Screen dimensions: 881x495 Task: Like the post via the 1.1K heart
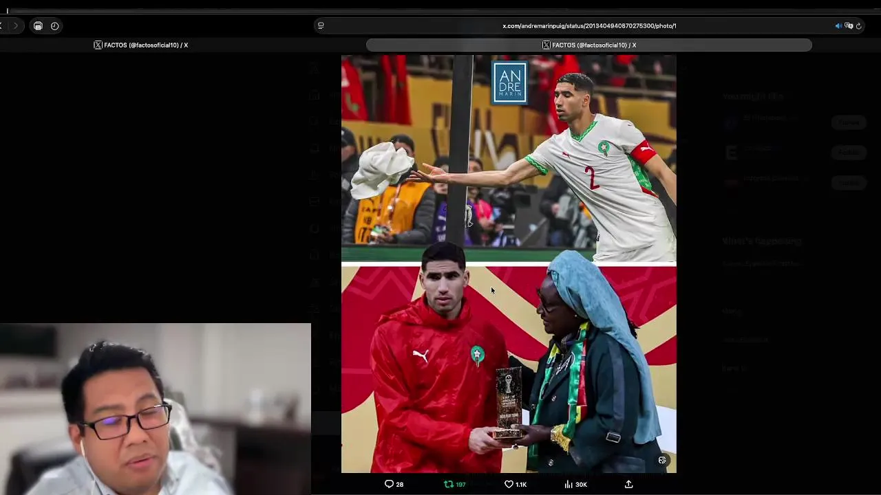515,484
